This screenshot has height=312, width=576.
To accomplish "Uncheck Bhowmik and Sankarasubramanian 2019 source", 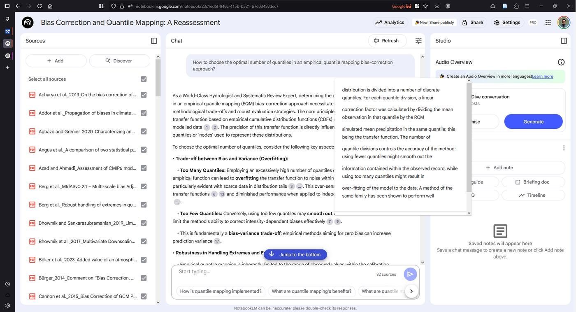I will tap(144, 223).
